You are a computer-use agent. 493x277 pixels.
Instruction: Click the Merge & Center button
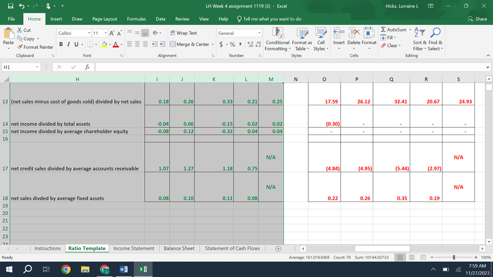190,44
